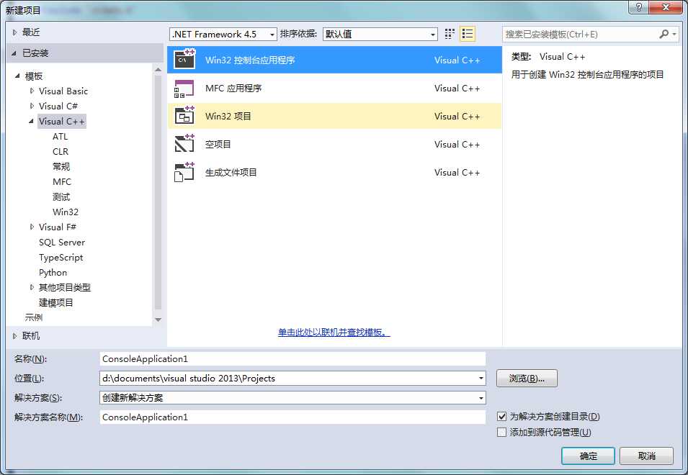Open the 位置 path dropdown arrow
The height and width of the screenshot is (475, 688).
coord(481,378)
